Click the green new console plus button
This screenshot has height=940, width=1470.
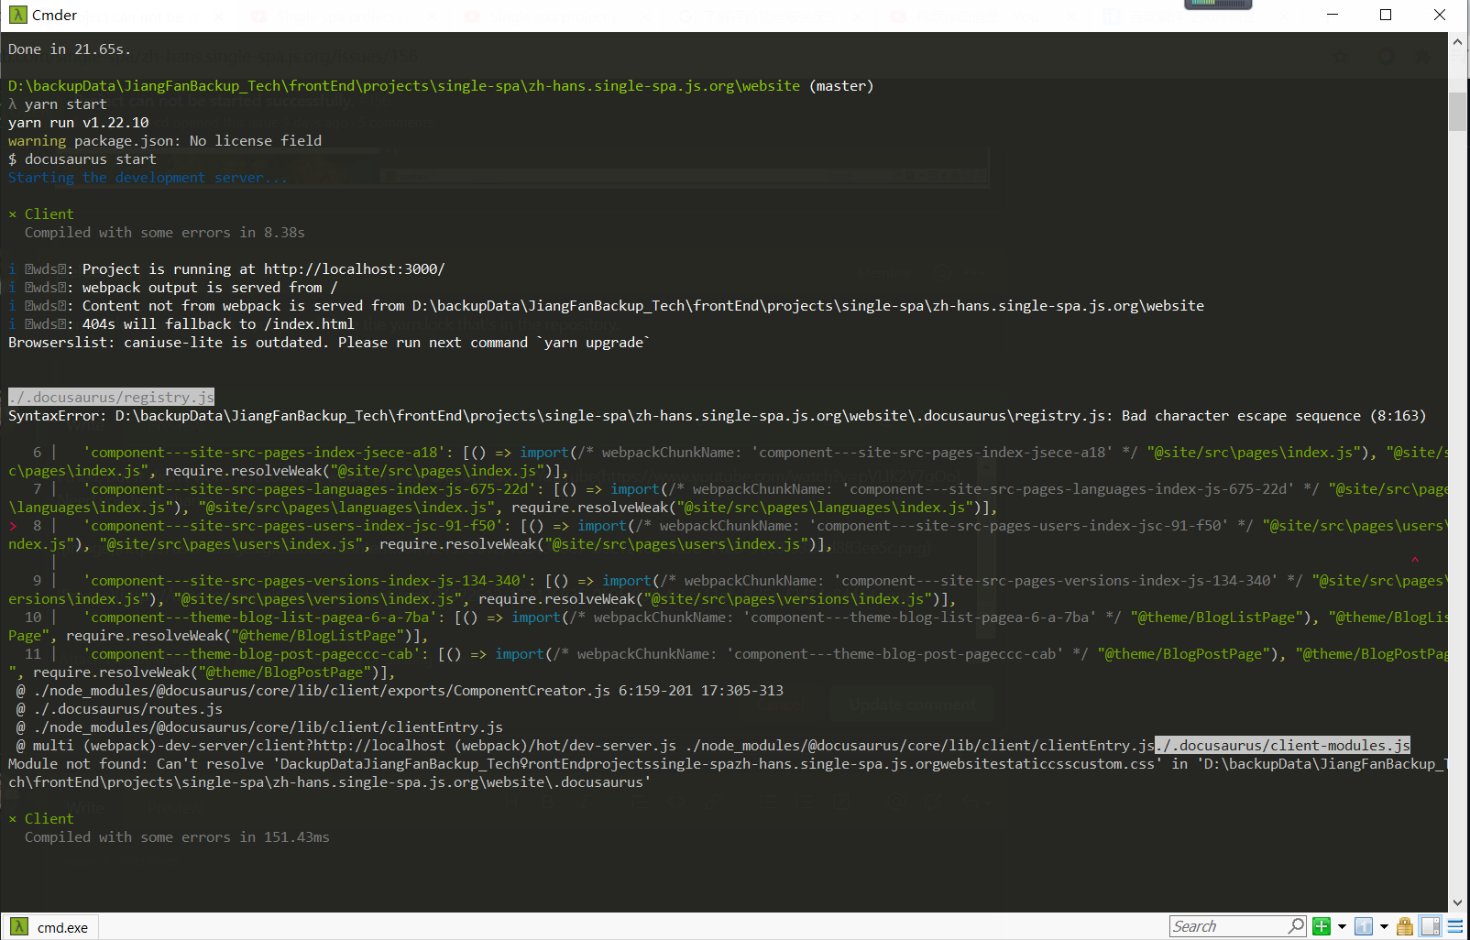(x=1322, y=926)
